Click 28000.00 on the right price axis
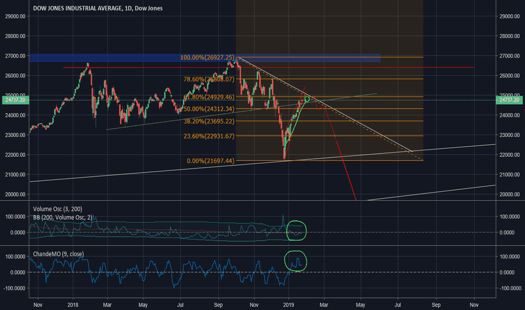This screenshot has height=310, width=525. pyautogui.click(x=509, y=36)
